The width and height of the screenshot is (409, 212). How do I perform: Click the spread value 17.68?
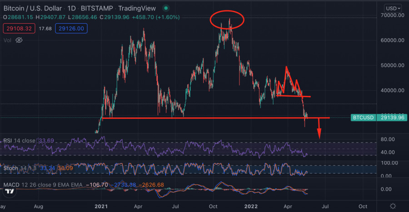click(45, 29)
